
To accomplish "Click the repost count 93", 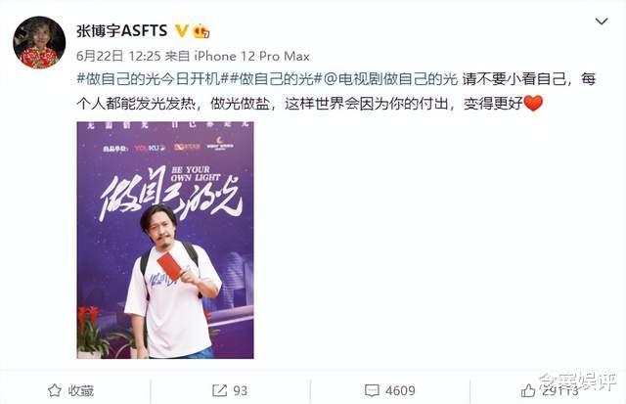I will coord(240,390).
